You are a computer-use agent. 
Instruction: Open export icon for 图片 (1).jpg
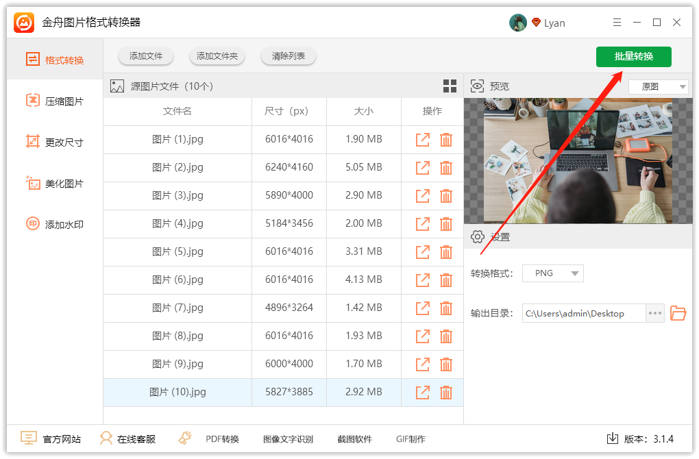pyautogui.click(x=423, y=140)
